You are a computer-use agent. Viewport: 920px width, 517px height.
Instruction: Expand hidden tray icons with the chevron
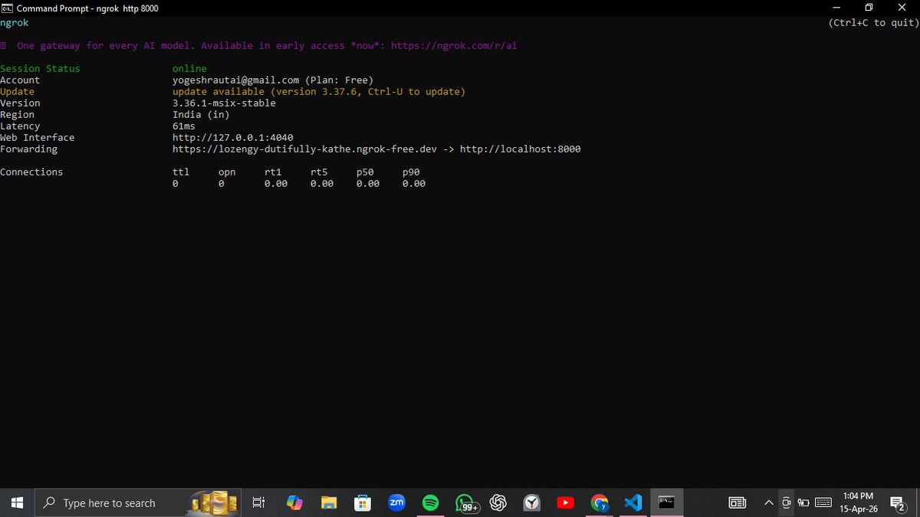pos(768,502)
